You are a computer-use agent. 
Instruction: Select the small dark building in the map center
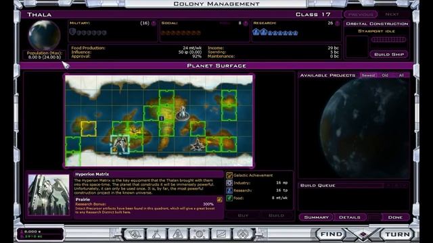coord(162,118)
